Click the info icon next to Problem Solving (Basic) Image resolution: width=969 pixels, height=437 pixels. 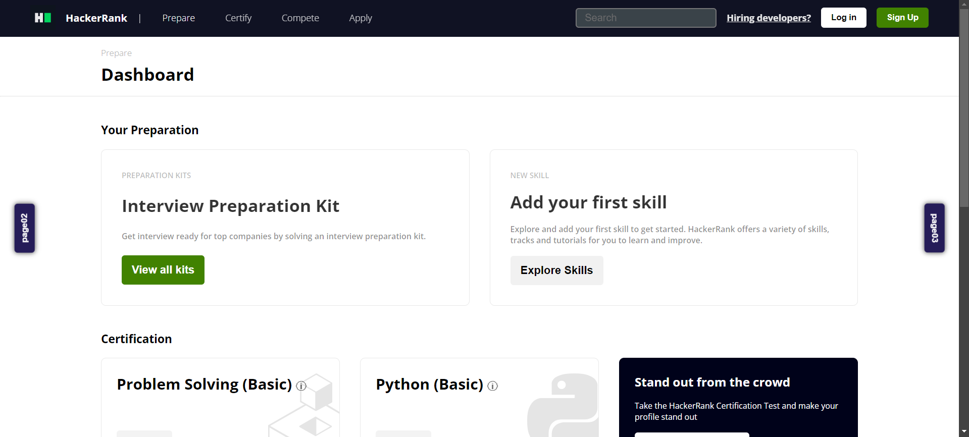click(x=301, y=386)
